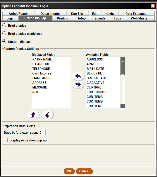Switch to the Holds tab

110,13
